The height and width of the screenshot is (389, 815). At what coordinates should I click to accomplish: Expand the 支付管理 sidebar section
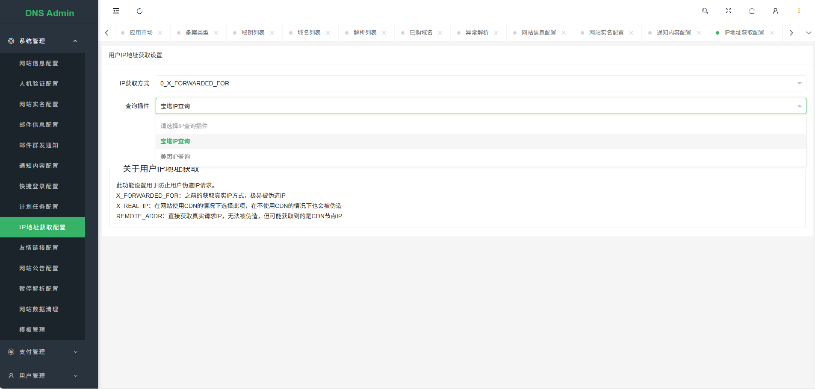43,352
